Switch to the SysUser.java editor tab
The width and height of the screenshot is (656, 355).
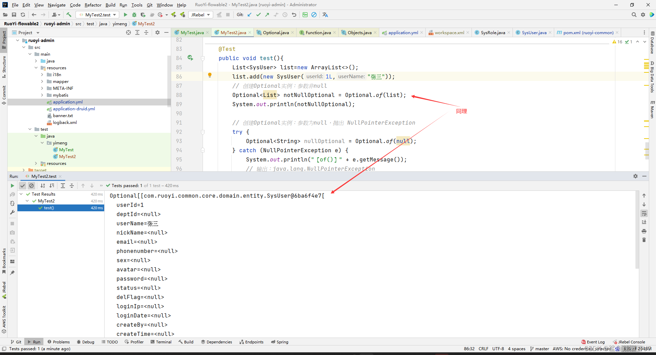coord(534,32)
